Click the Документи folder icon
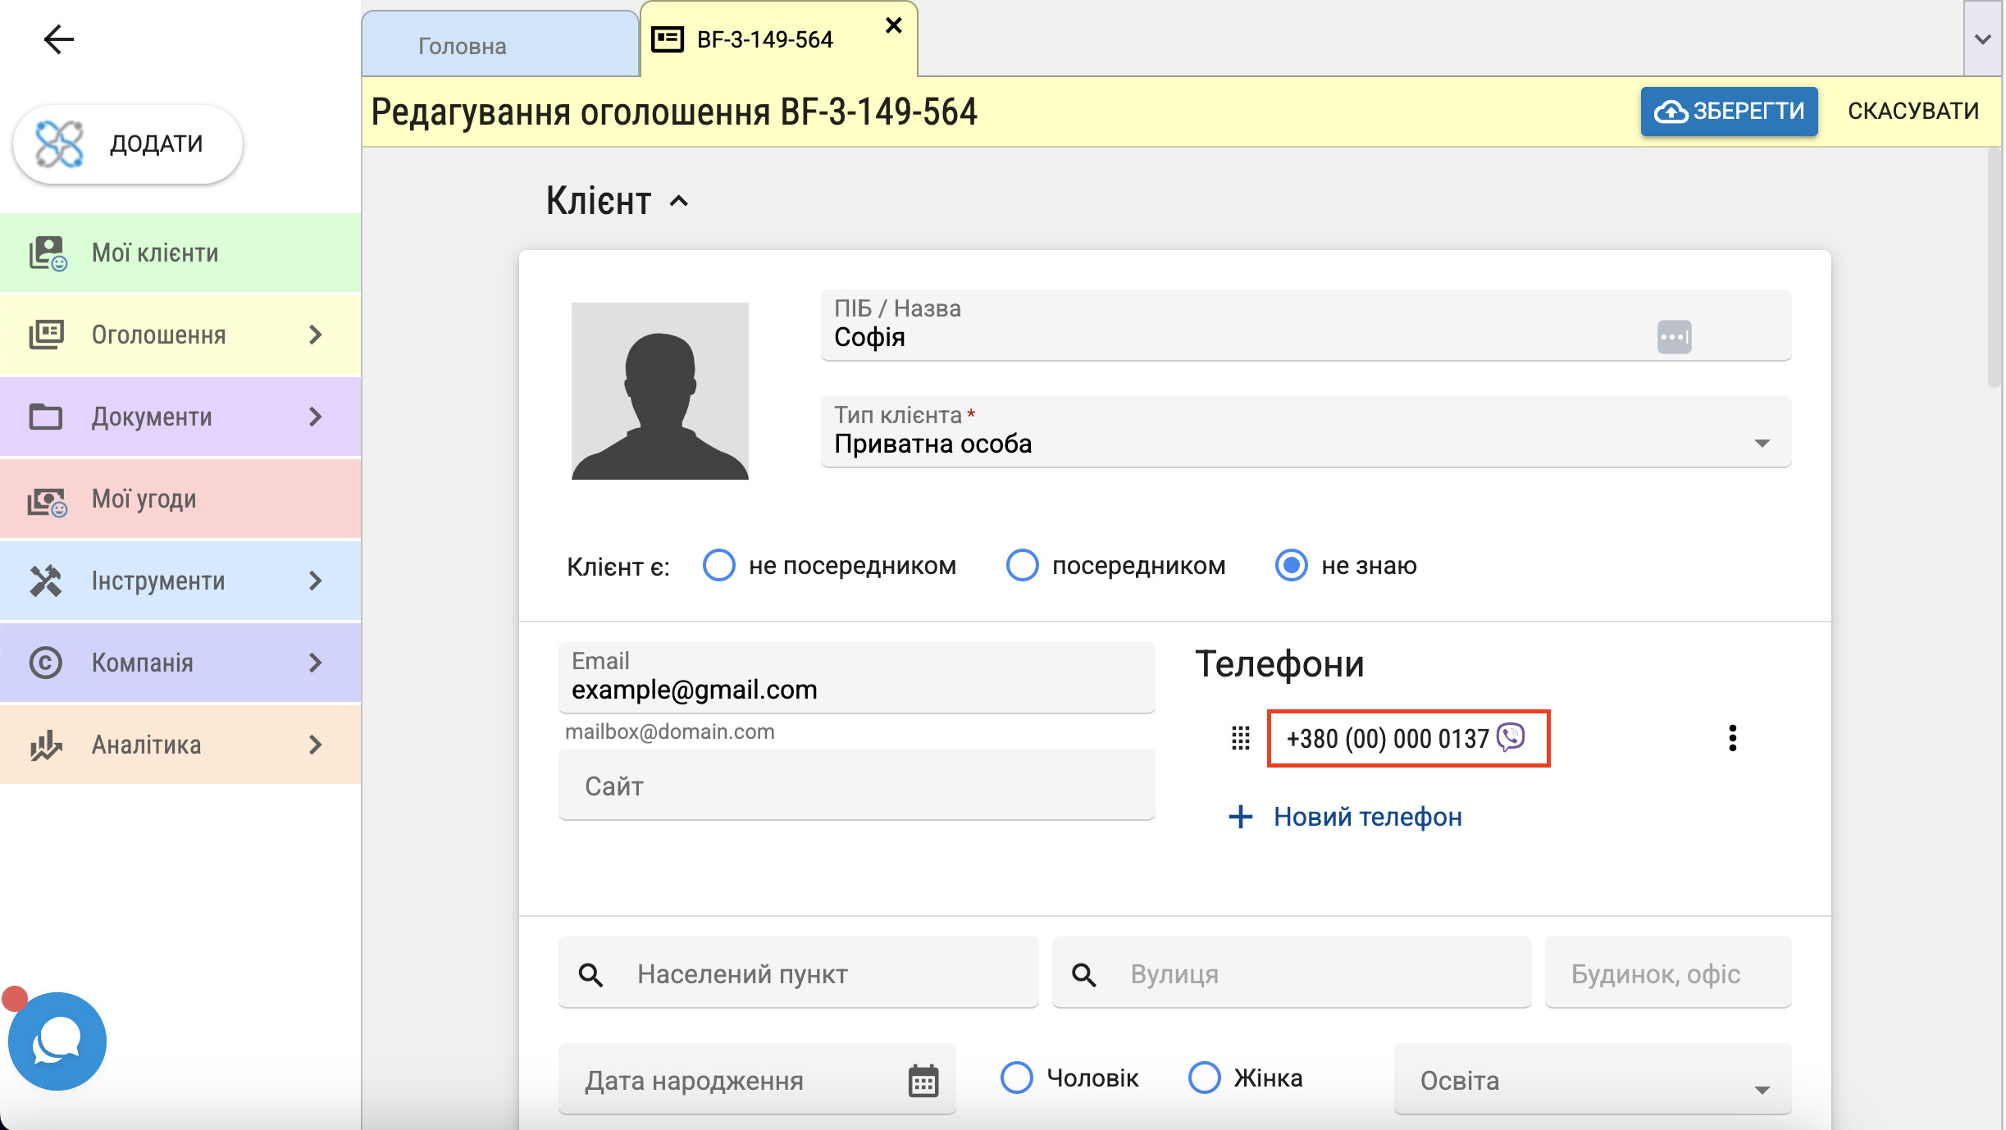 46,417
